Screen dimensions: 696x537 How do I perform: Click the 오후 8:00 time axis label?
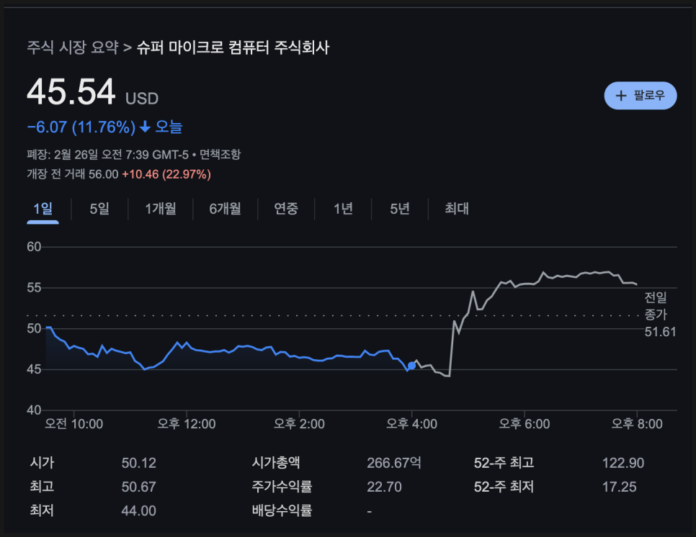[637, 424]
